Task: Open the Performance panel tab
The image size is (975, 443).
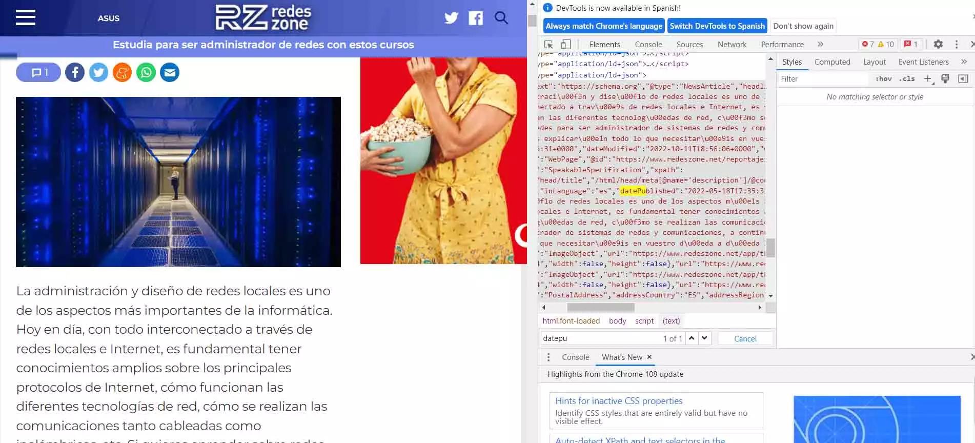Action: (782, 44)
